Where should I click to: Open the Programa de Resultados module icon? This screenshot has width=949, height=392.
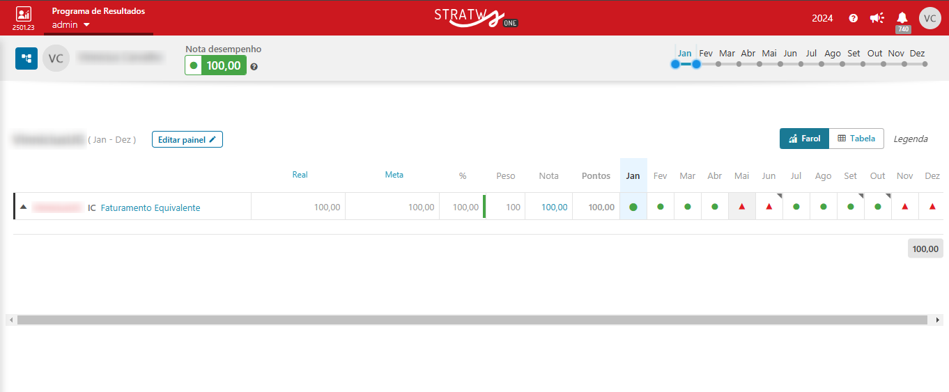23,14
